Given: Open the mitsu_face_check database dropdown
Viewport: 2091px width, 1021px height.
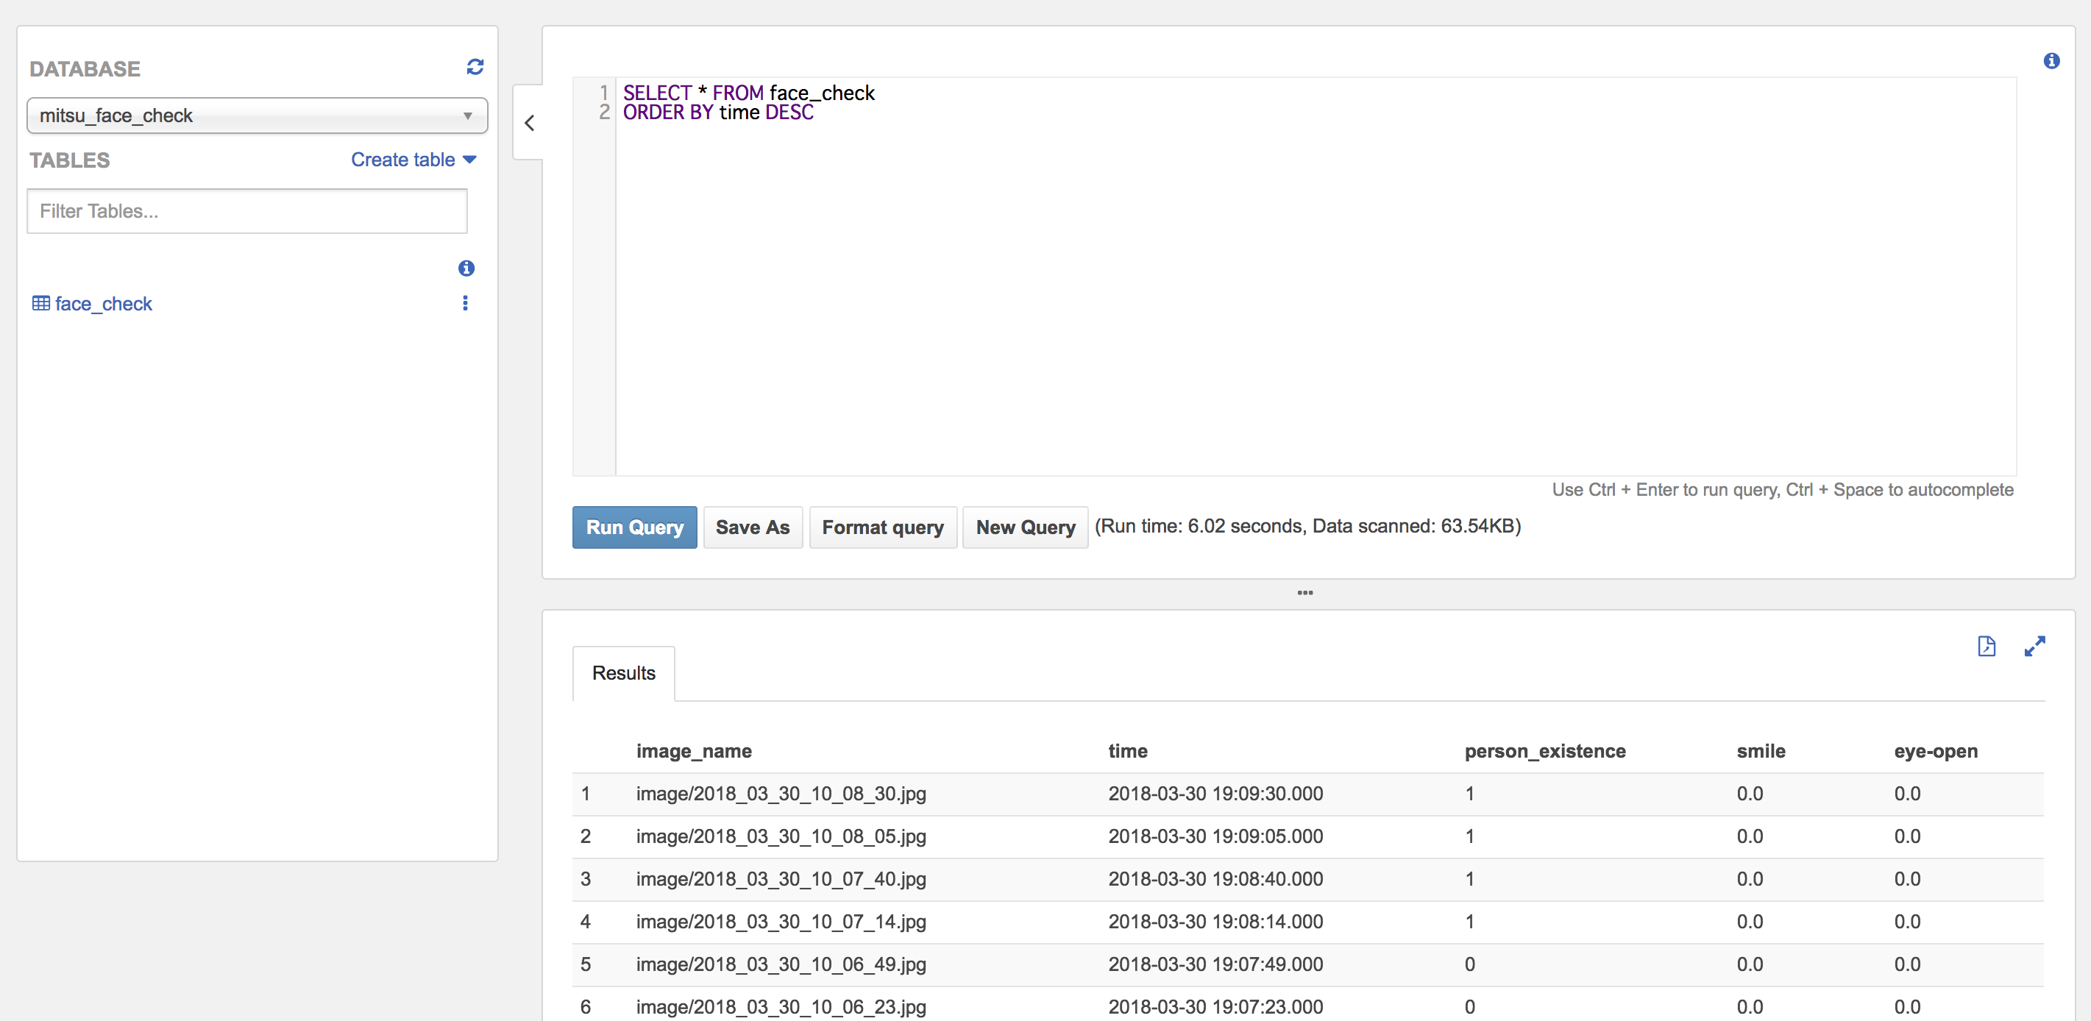Looking at the screenshot, I should click(x=257, y=115).
